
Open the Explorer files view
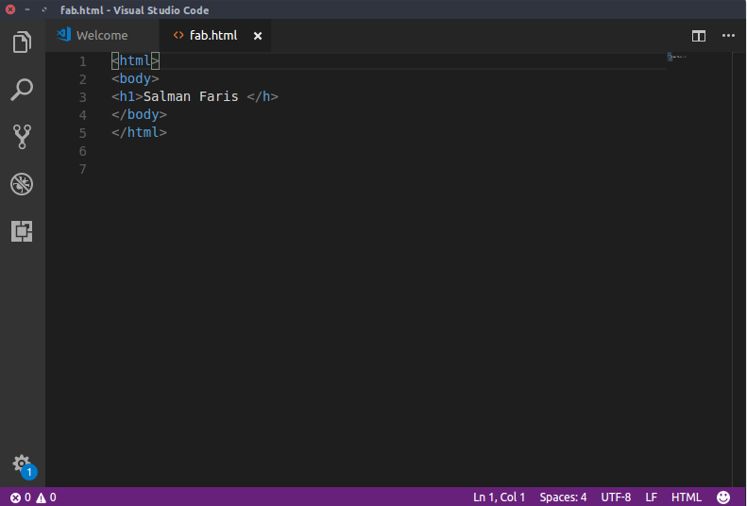click(x=22, y=42)
